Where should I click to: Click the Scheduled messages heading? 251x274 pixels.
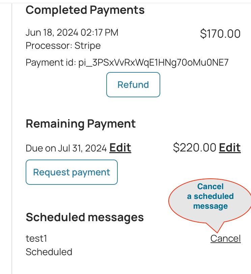(85, 217)
